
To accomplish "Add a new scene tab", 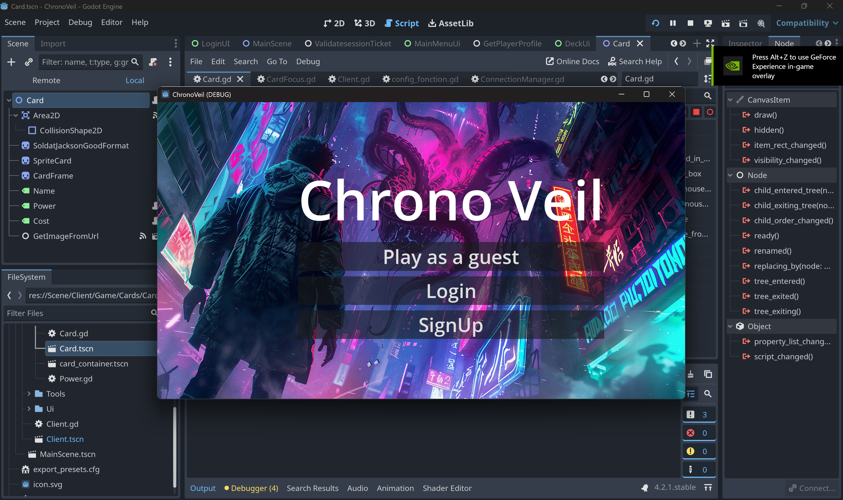I will 697,43.
